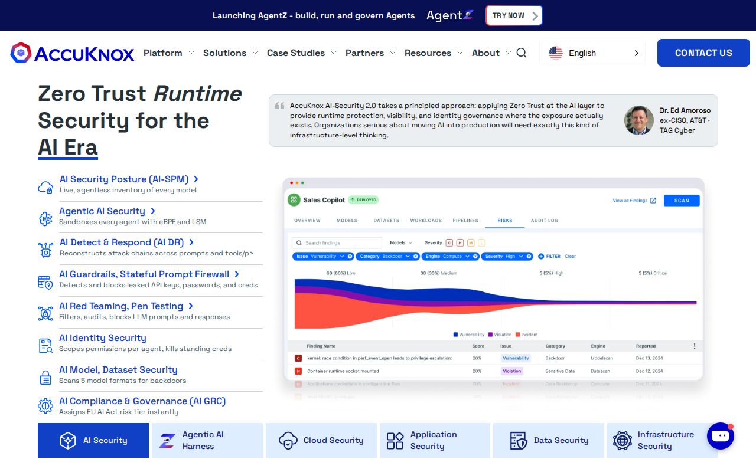Viewport: 756px width, 472px height.
Task: Click the Data Security shield icon
Action: [x=518, y=441]
